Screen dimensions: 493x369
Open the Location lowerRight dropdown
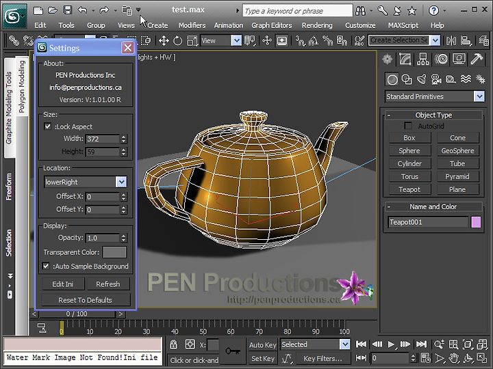point(121,182)
